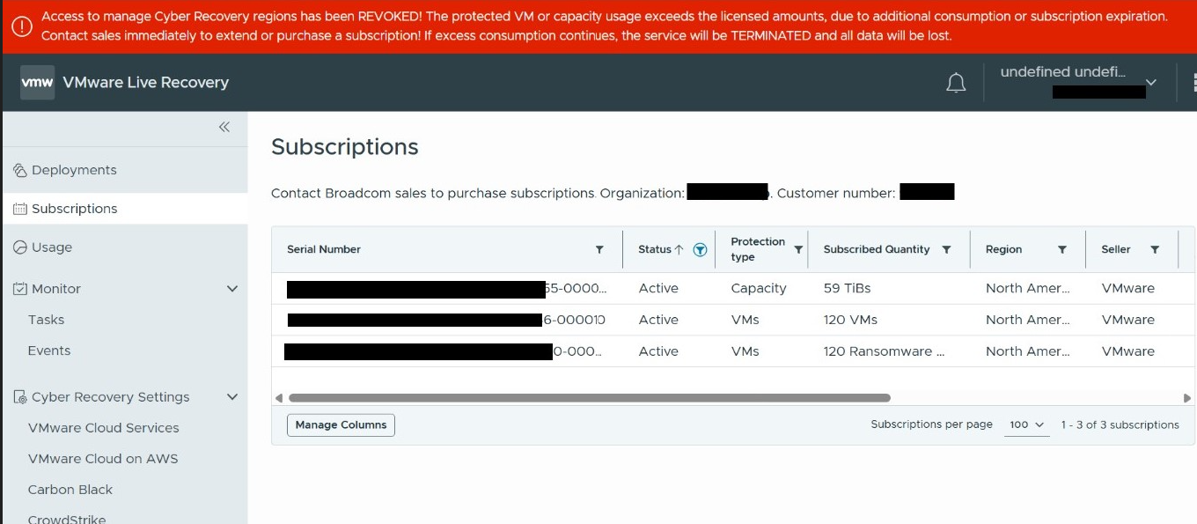Sort by Status column header
Viewport: 1197px width, 524px height.
point(655,249)
